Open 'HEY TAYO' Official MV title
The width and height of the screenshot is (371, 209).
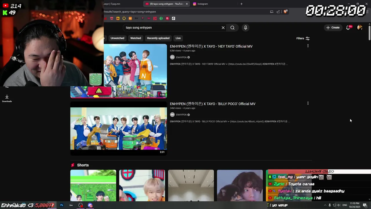point(211,46)
